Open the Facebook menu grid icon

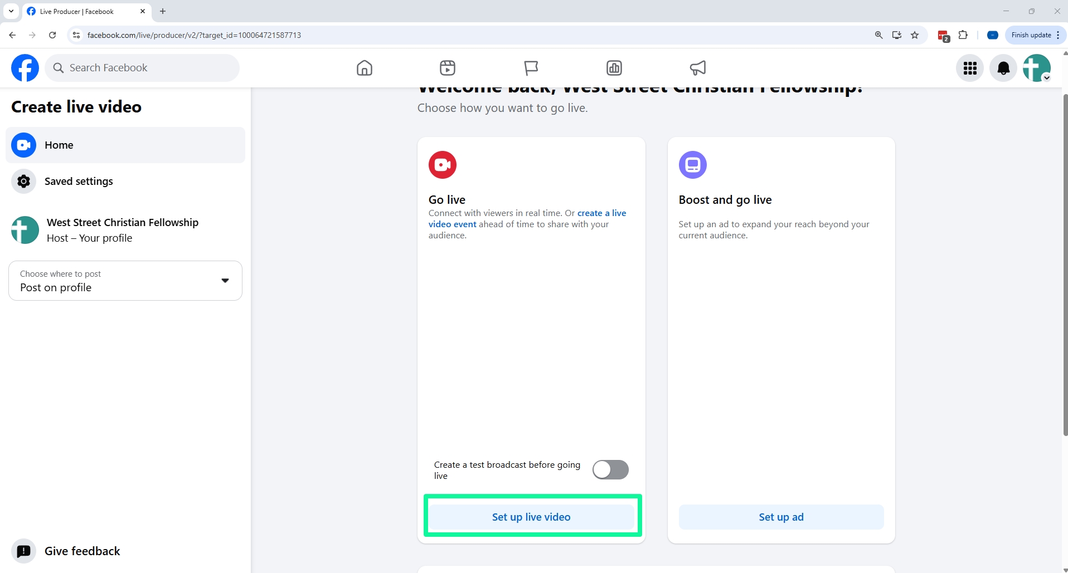point(970,68)
